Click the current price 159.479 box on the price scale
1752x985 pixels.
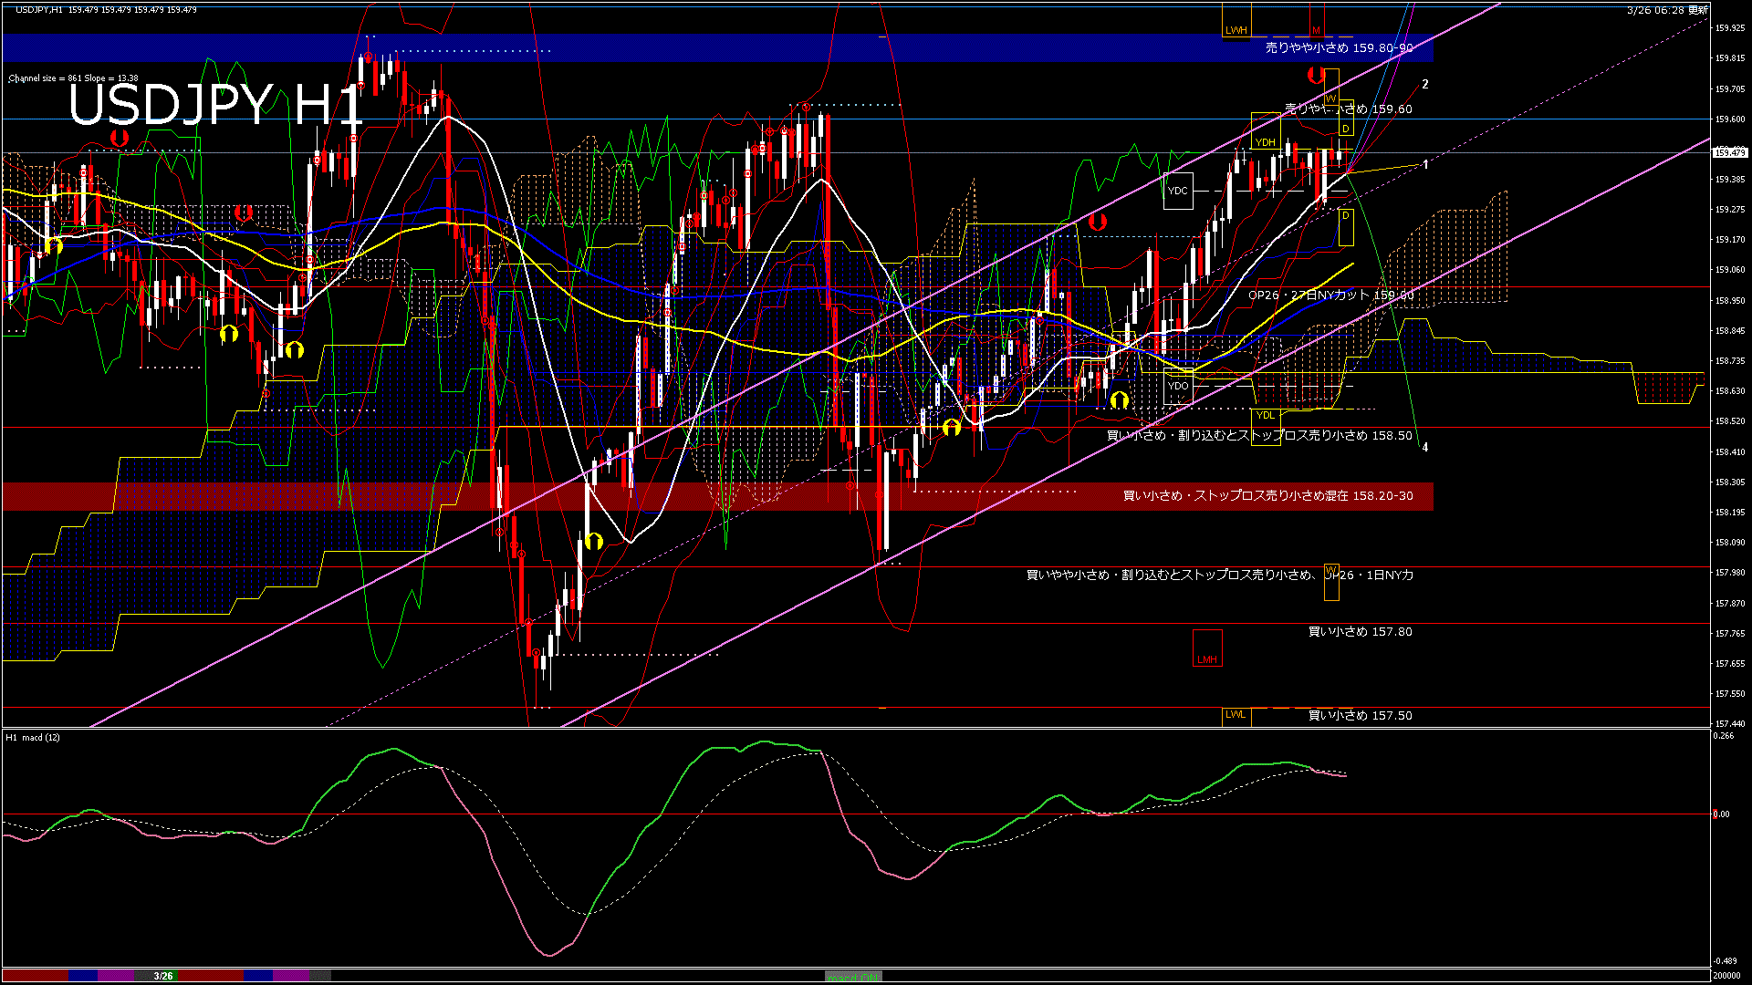click(1731, 151)
